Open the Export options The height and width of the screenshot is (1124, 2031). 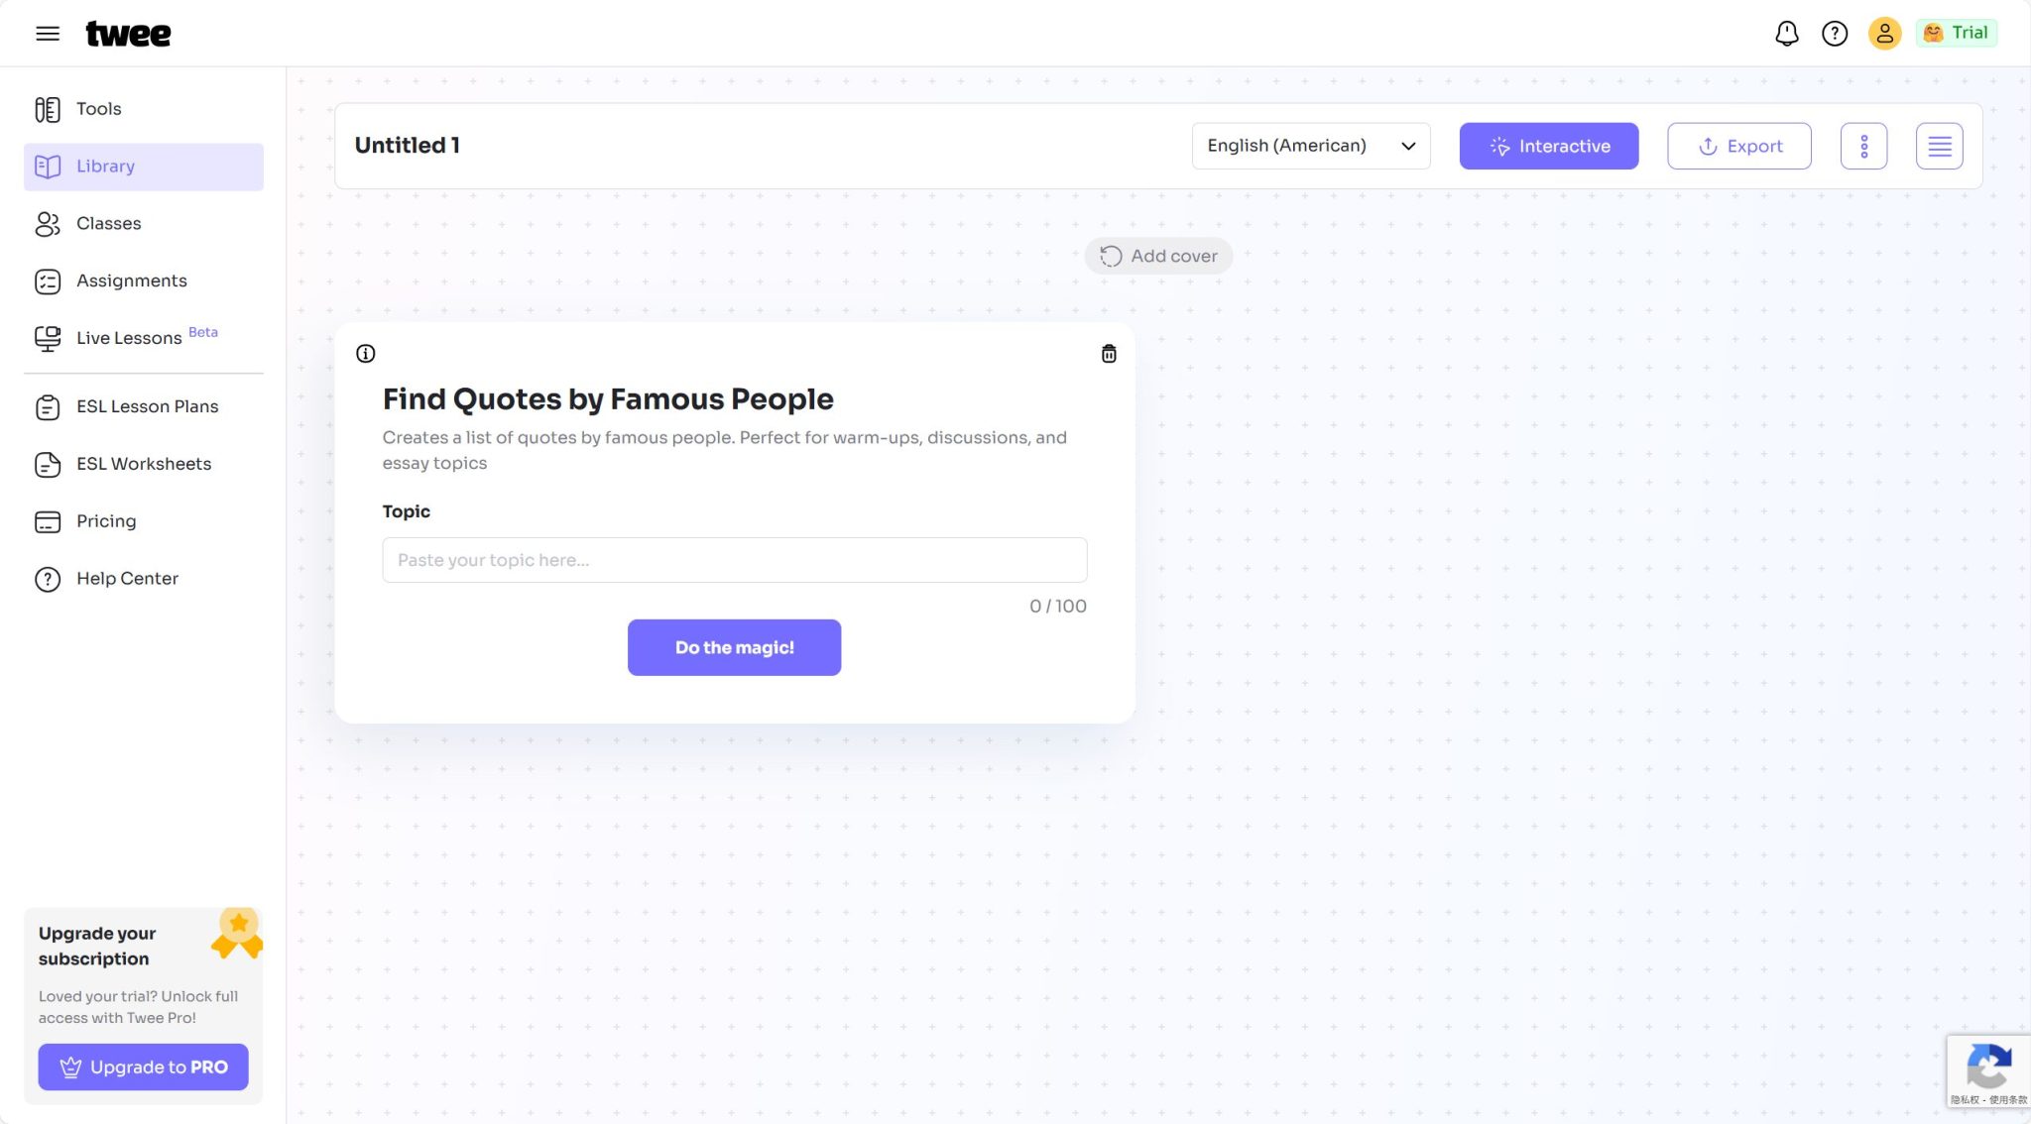click(x=1738, y=147)
